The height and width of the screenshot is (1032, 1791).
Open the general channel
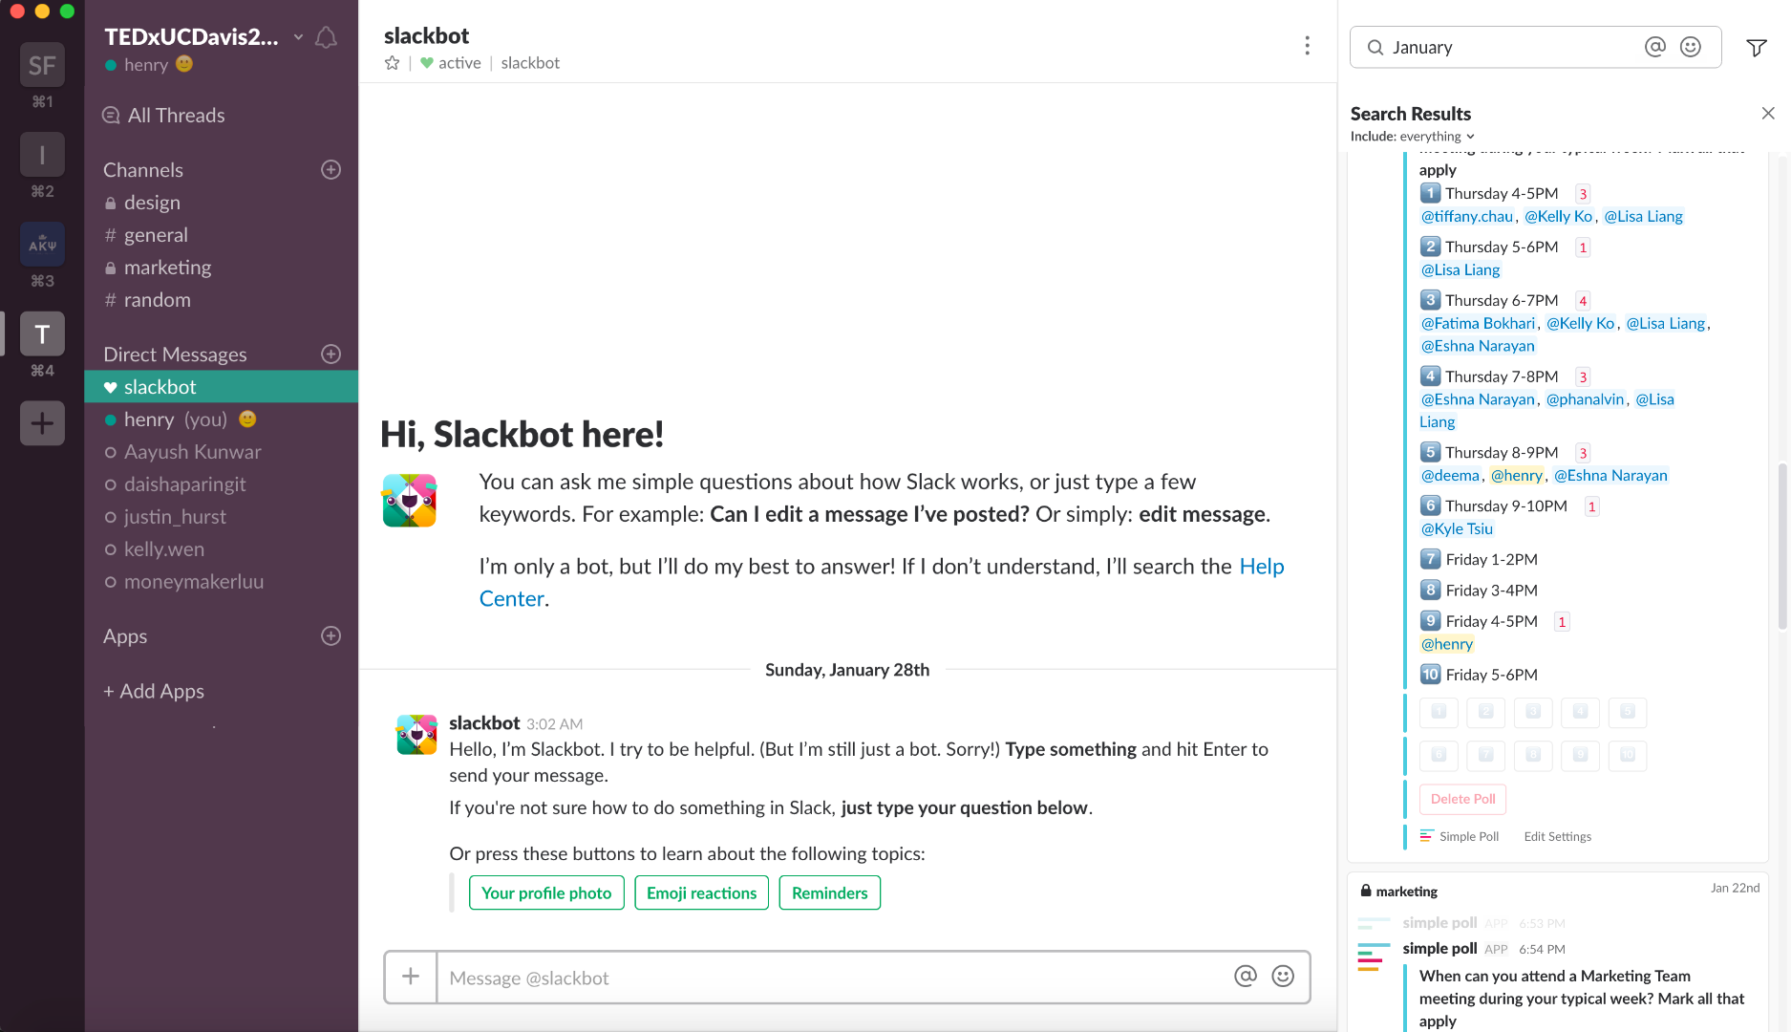156,235
